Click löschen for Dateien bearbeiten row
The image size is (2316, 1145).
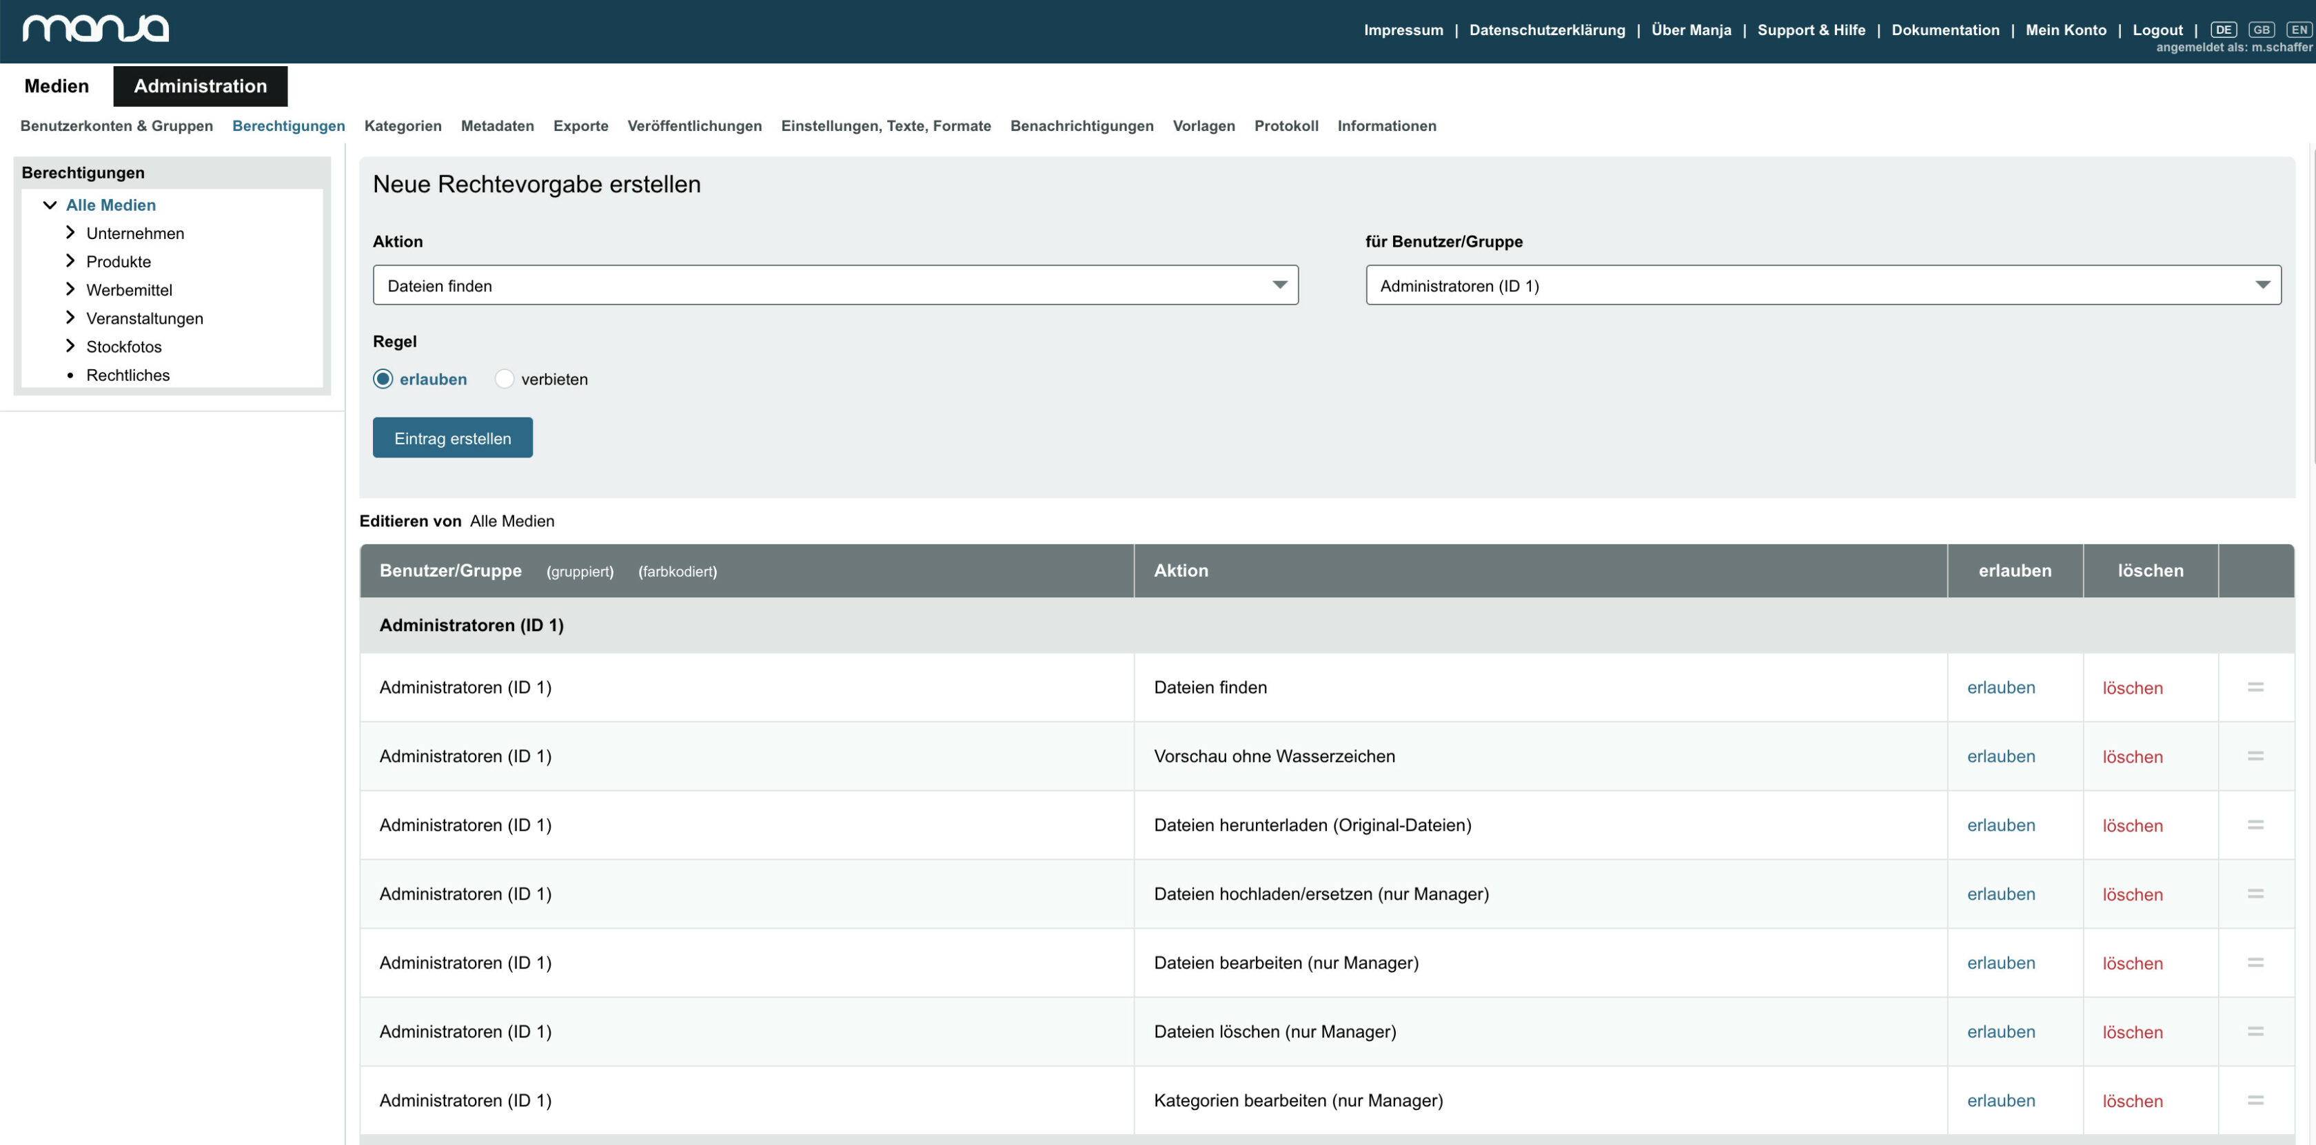2132,962
